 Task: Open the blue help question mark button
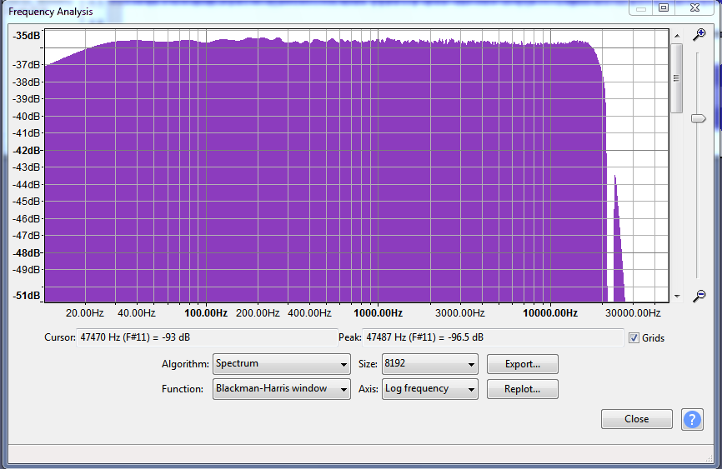click(692, 419)
